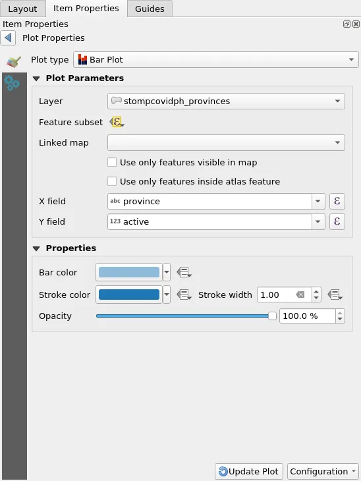Select the gears settings sidebar icon

pyautogui.click(x=12, y=83)
